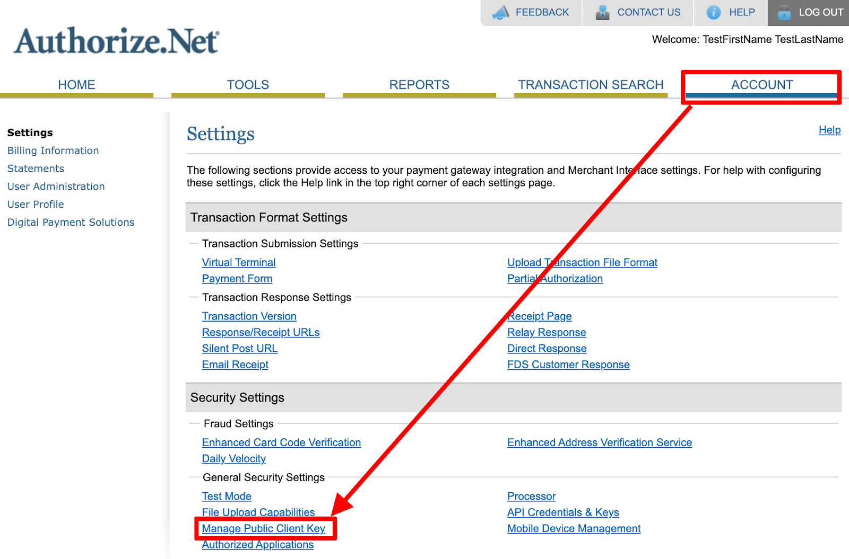Screen dimensions: 849x559
Task: Open the Direct Response link
Action: pyautogui.click(x=547, y=349)
